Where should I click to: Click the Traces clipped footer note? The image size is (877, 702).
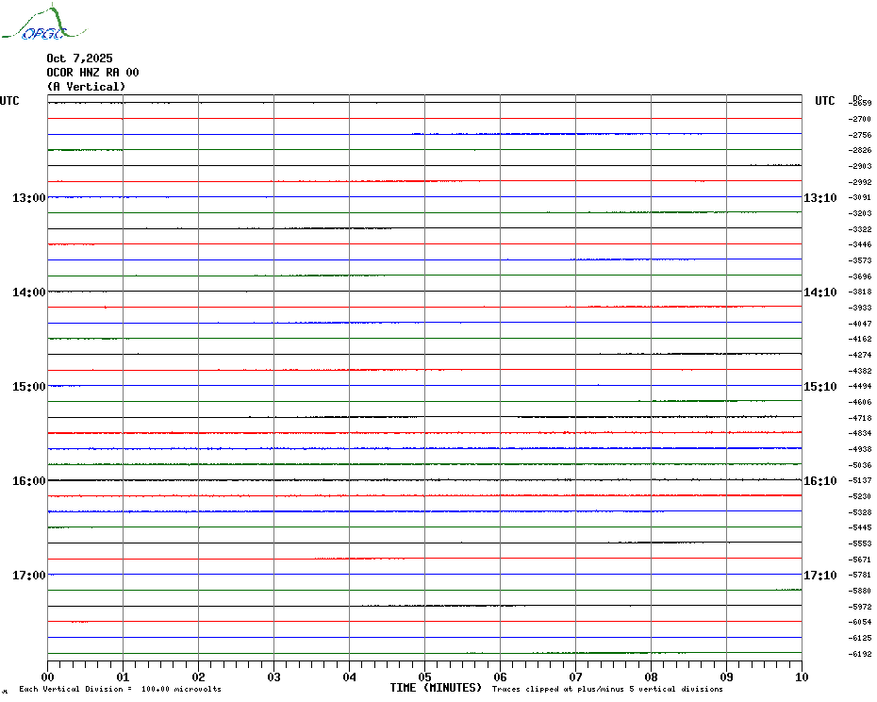click(607, 690)
